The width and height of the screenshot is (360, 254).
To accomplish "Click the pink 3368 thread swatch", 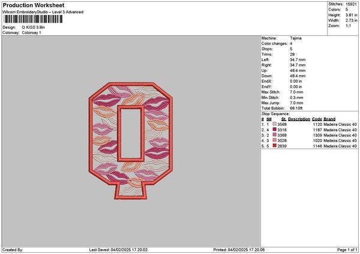I will coord(274,135).
